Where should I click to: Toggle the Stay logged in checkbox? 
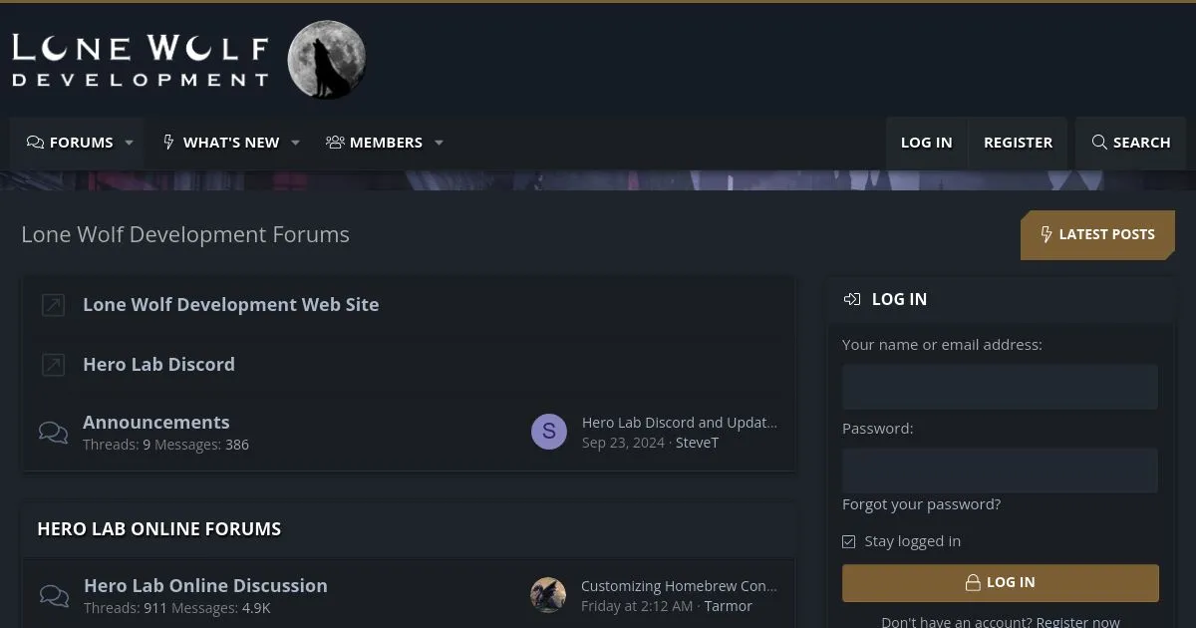(x=849, y=541)
